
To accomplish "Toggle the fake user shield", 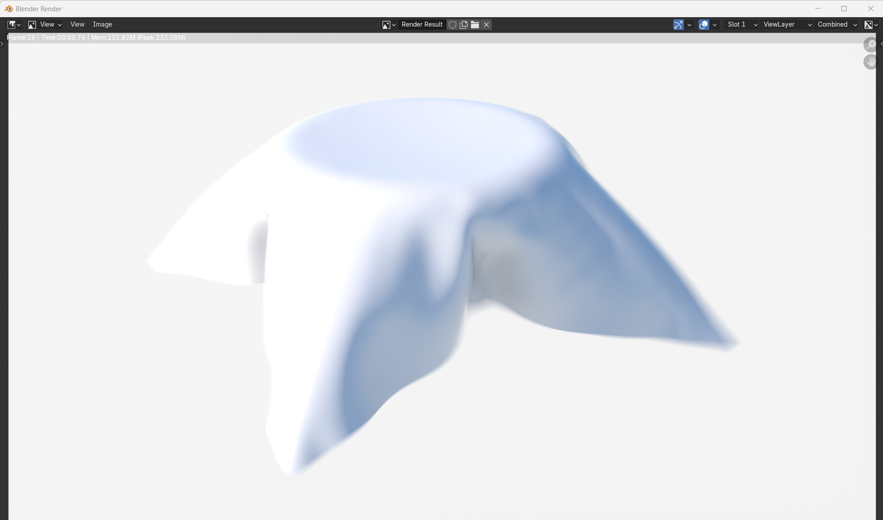I will (452, 25).
